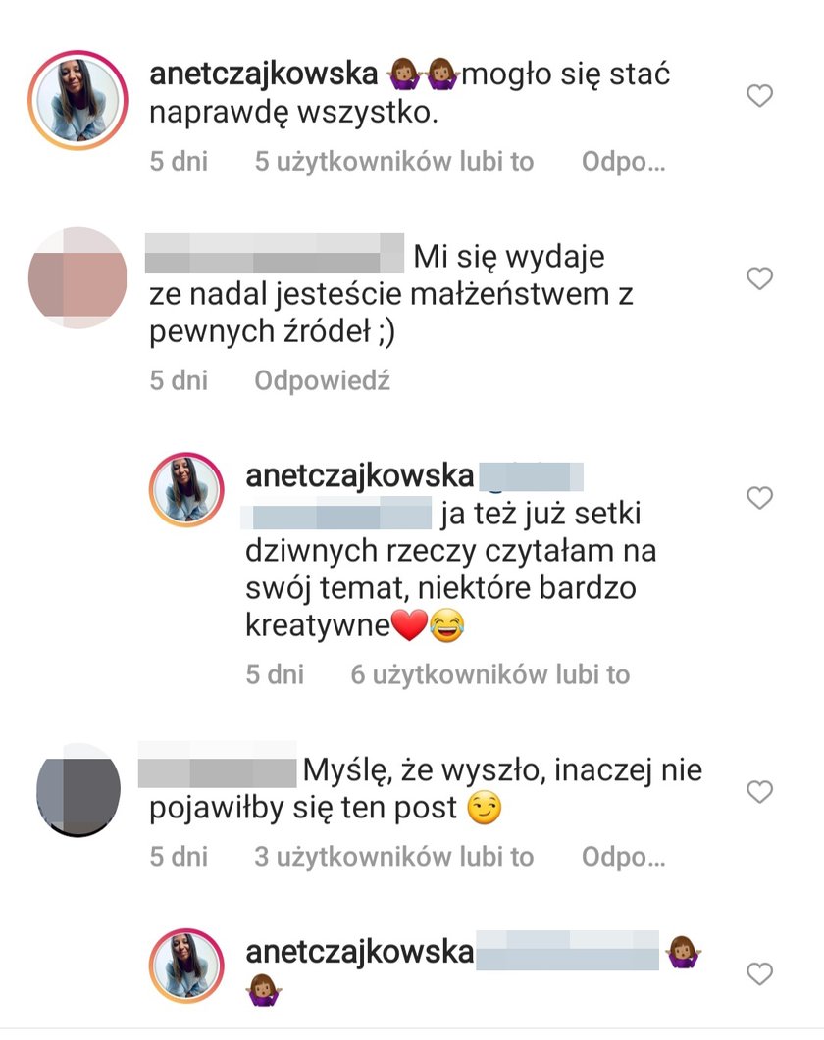Open anetczajkowska avatar on 'ja też' reply

[x=186, y=490]
